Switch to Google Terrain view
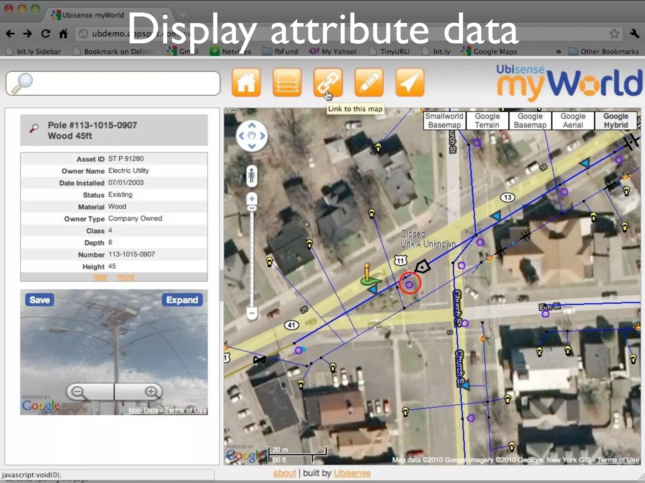Viewport: 645px width, 483px height. pos(487,120)
